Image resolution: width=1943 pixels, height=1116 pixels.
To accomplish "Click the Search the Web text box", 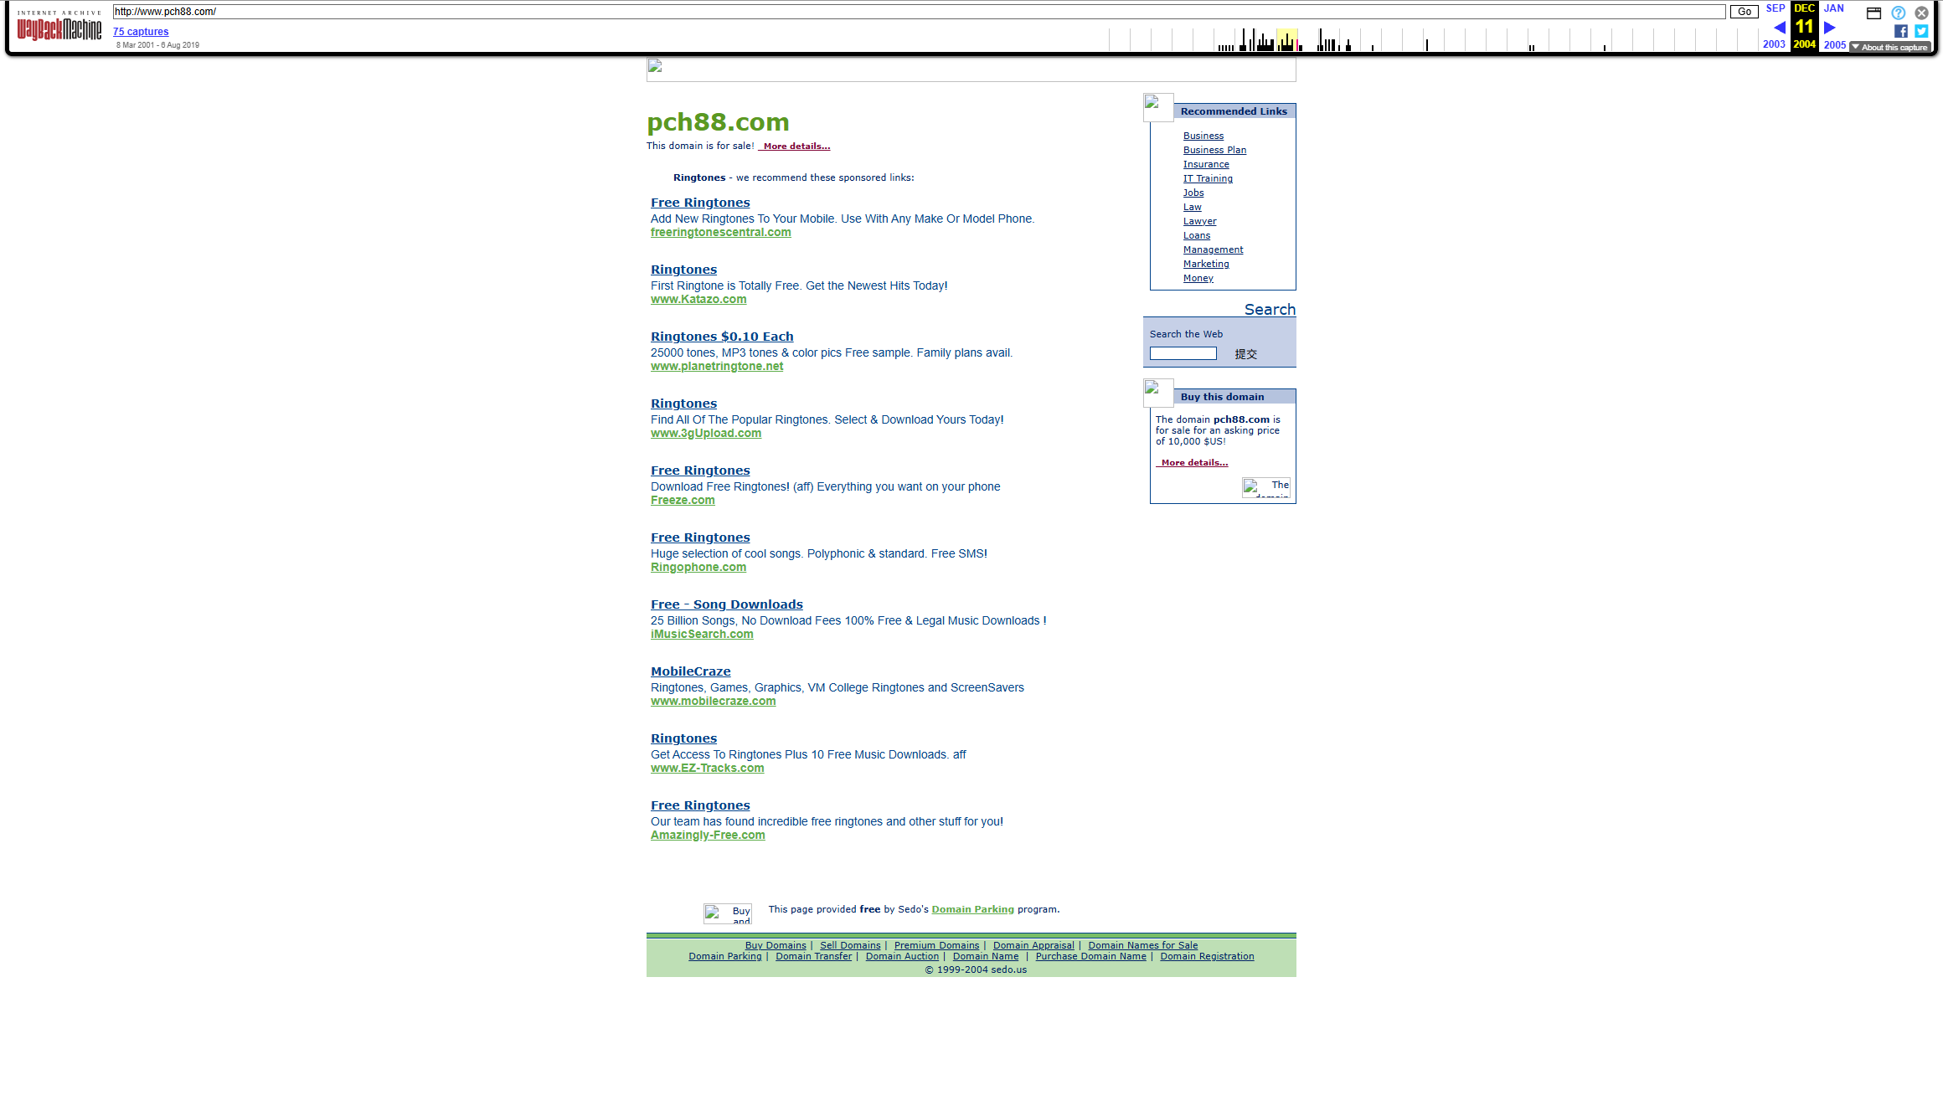I will (x=1183, y=354).
